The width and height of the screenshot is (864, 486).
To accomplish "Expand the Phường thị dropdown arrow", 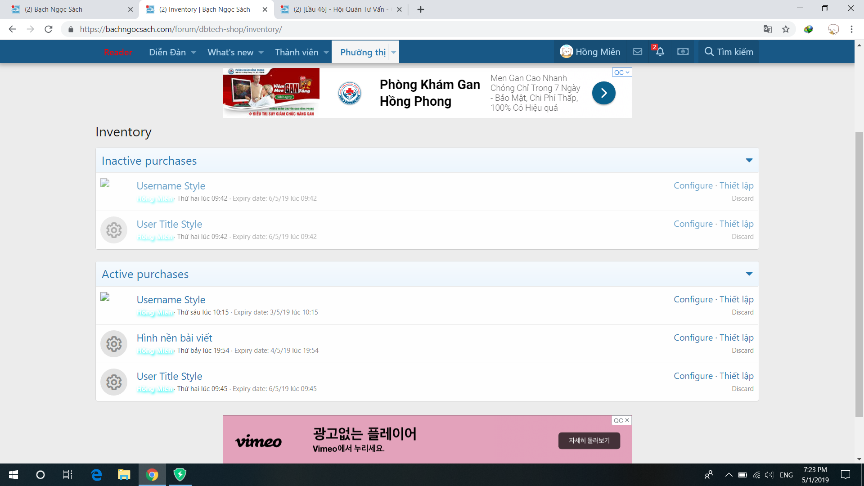I will coord(394,52).
